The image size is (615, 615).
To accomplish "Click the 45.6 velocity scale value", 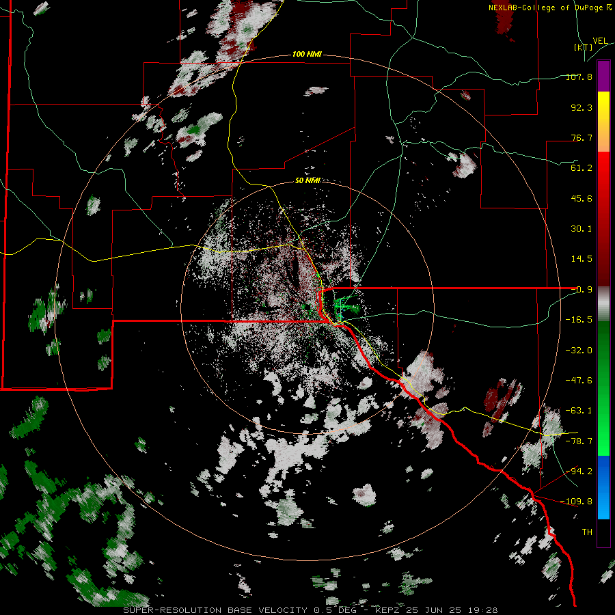I will pyautogui.click(x=582, y=198).
